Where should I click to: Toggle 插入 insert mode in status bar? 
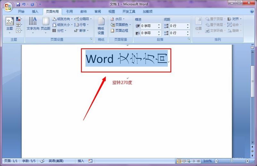(x=81, y=161)
